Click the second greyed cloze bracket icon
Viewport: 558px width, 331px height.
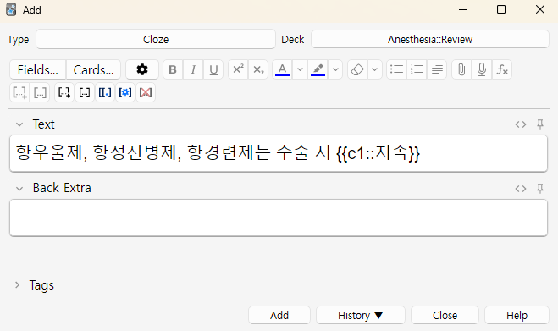coord(40,92)
